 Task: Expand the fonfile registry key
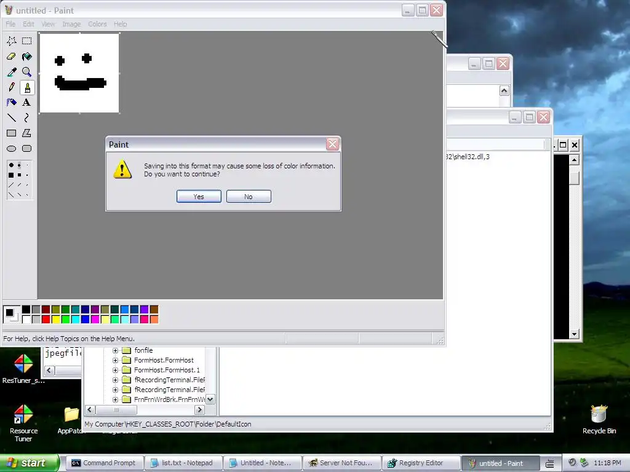(x=115, y=350)
